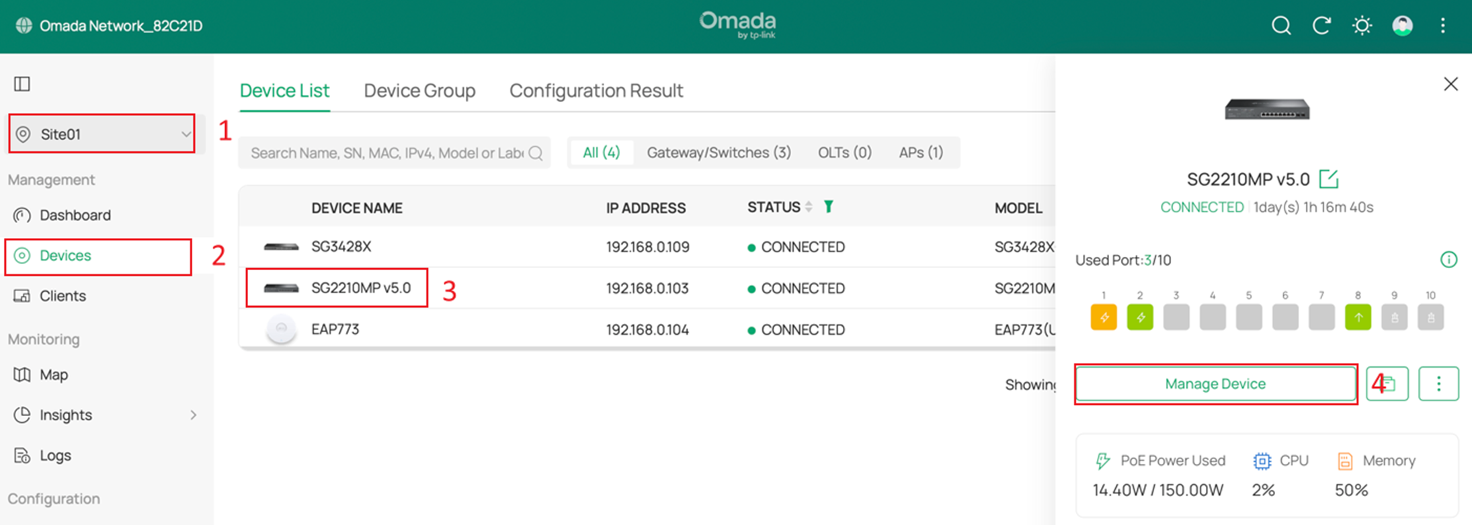1472x525 pixels.
Task: Click the Omada Network globe icon
Action: [x=24, y=26]
